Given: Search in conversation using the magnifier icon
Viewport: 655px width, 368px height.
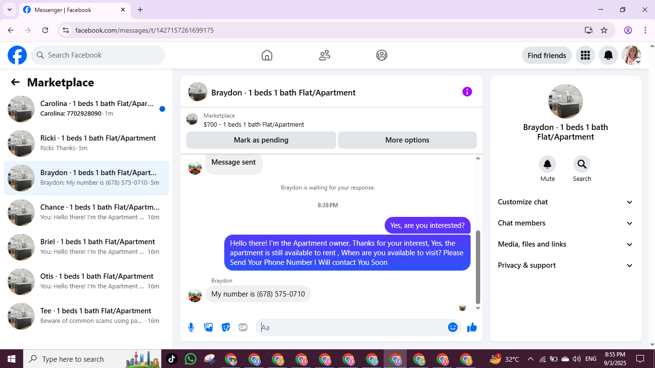Looking at the screenshot, I should (x=582, y=165).
